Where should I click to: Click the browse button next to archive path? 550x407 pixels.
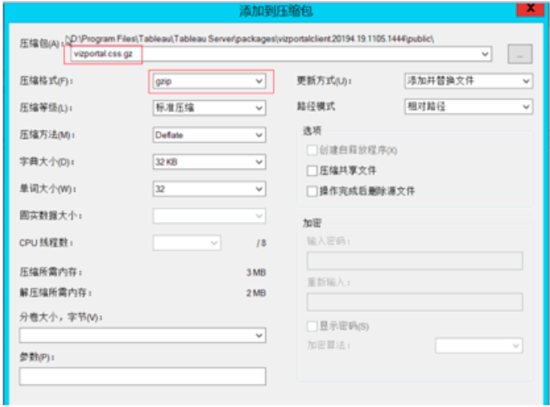point(519,54)
